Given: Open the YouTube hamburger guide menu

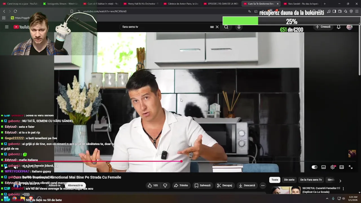Looking at the screenshot, I should (x=7, y=27).
